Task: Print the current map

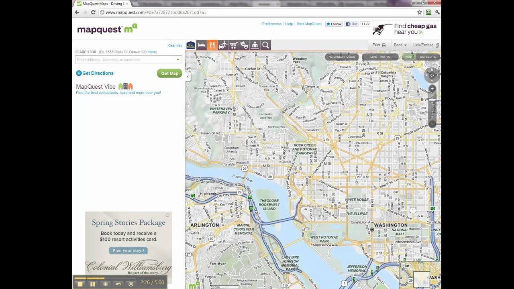Action: (379, 45)
